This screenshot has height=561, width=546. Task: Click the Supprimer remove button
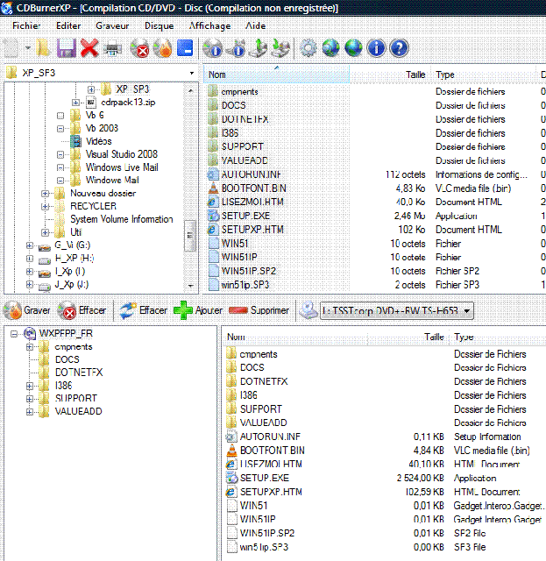pyautogui.click(x=259, y=310)
